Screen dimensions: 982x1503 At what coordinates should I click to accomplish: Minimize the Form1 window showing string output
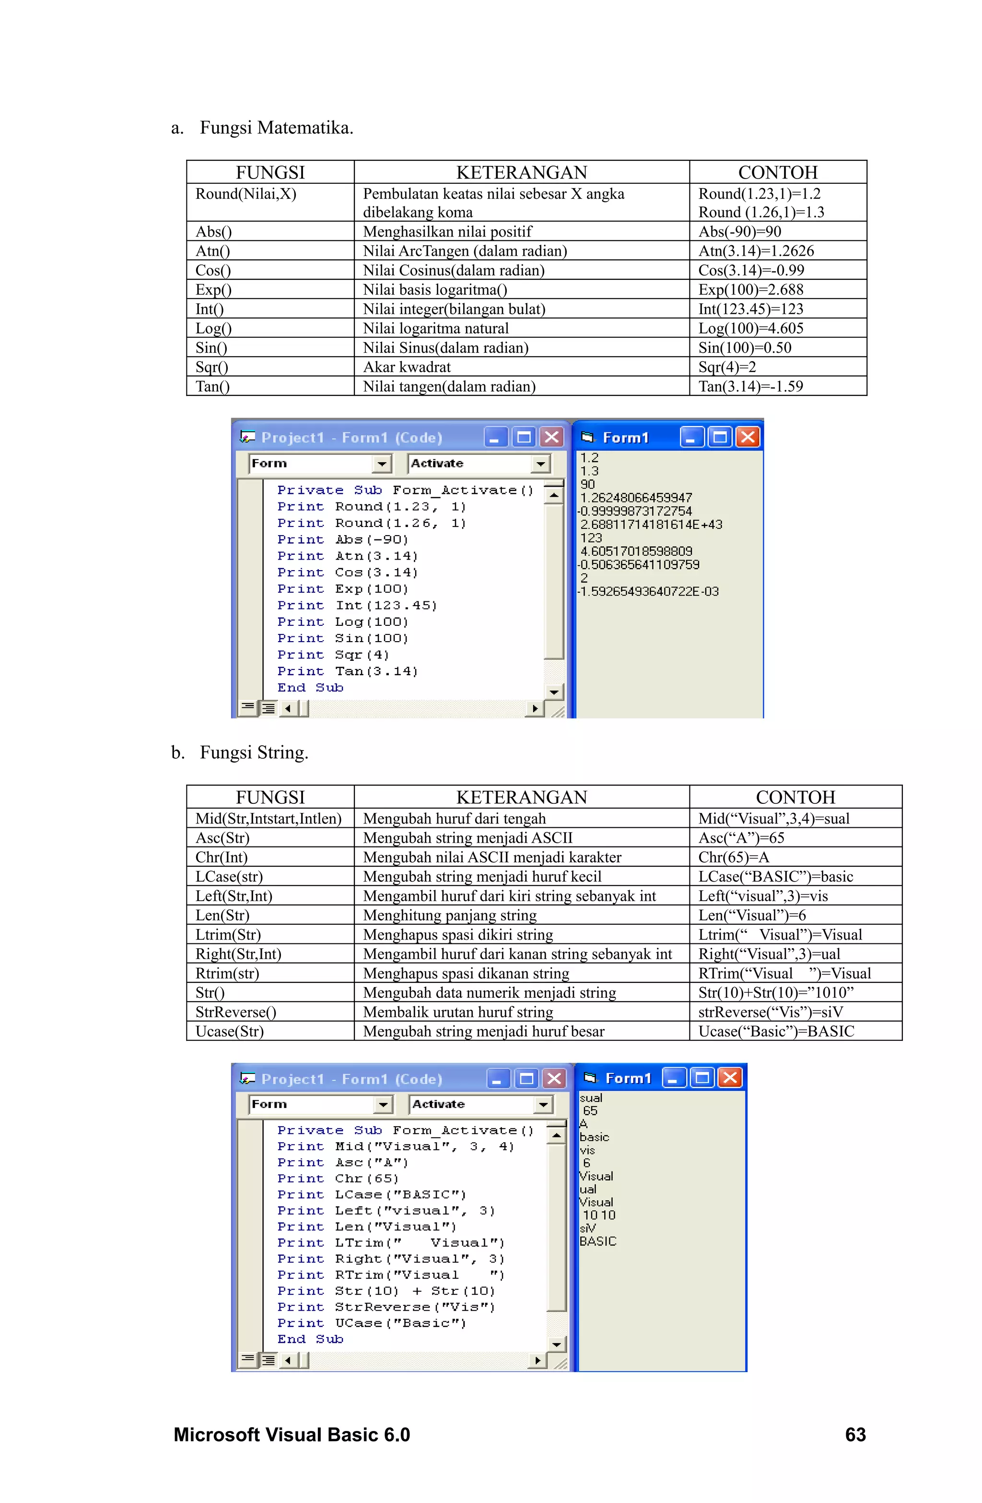pos(675,1078)
